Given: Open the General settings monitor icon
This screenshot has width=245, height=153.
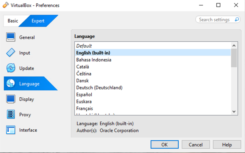Looking at the screenshot, I should pyautogui.click(x=11, y=37).
